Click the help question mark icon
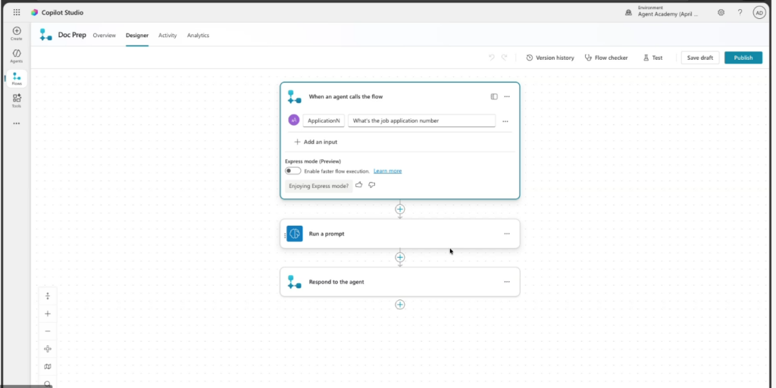The image size is (776, 388). coord(740,12)
